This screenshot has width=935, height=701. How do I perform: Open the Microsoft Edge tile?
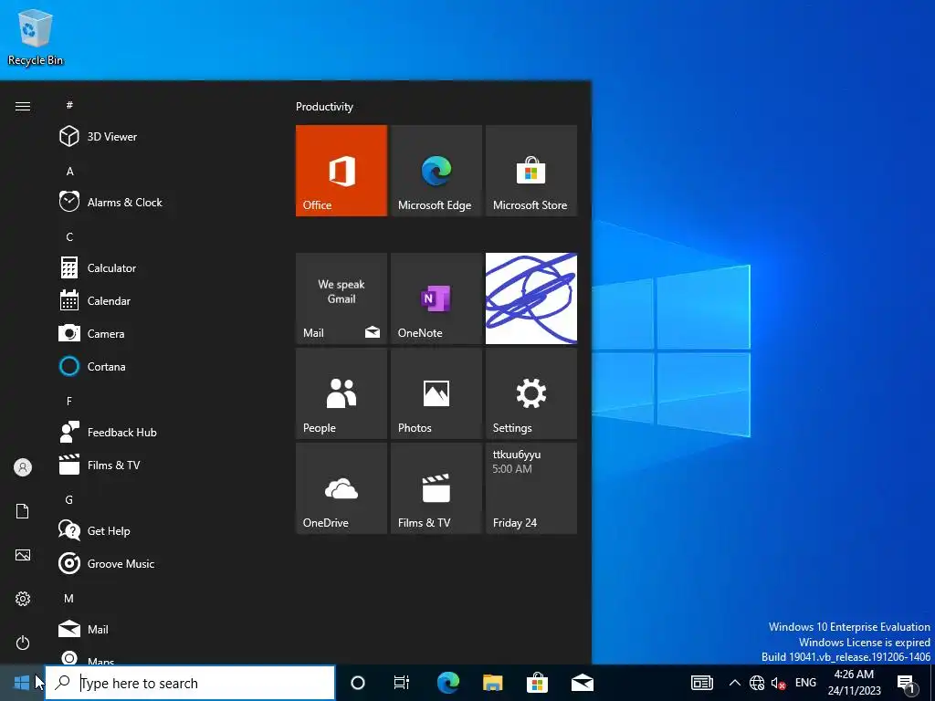click(x=436, y=171)
